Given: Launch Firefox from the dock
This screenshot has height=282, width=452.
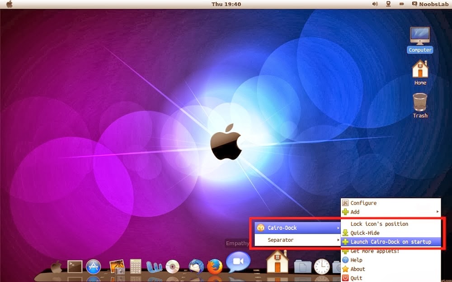Looking at the screenshot, I should tap(215, 266).
